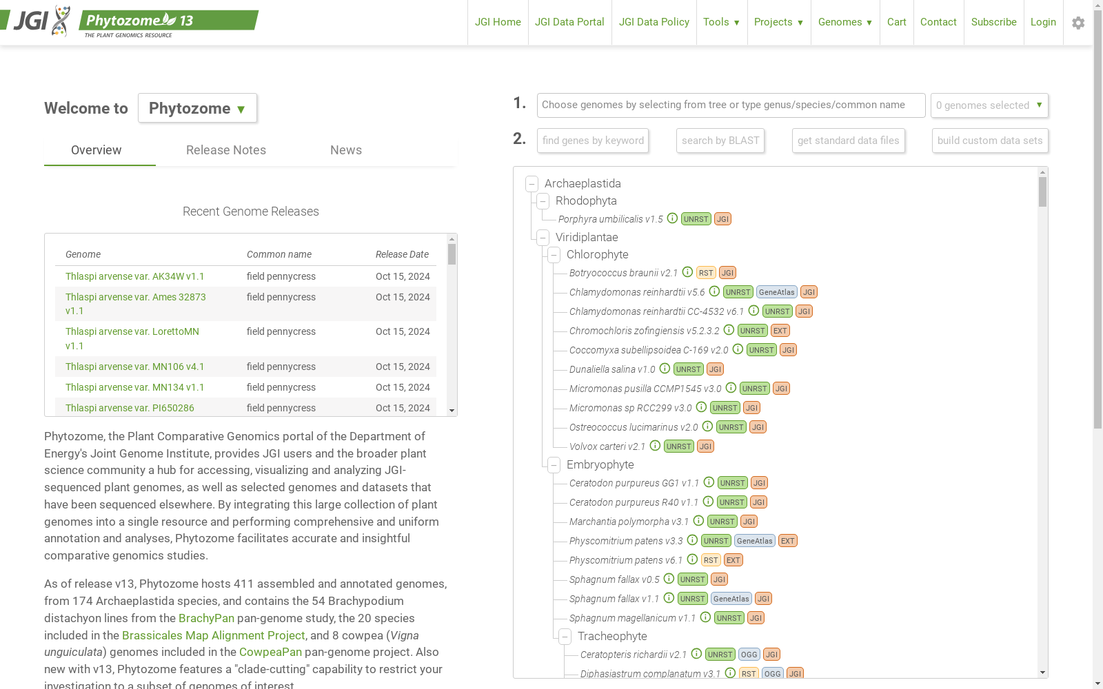The height and width of the screenshot is (689, 1103).
Task: Show info for Sphagnum fallax v0.5
Action: pyautogui.click(x=669, y=579)
